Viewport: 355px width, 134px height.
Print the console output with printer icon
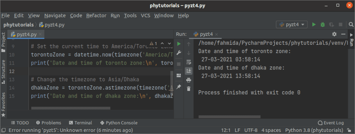click(x=188, y=80)
